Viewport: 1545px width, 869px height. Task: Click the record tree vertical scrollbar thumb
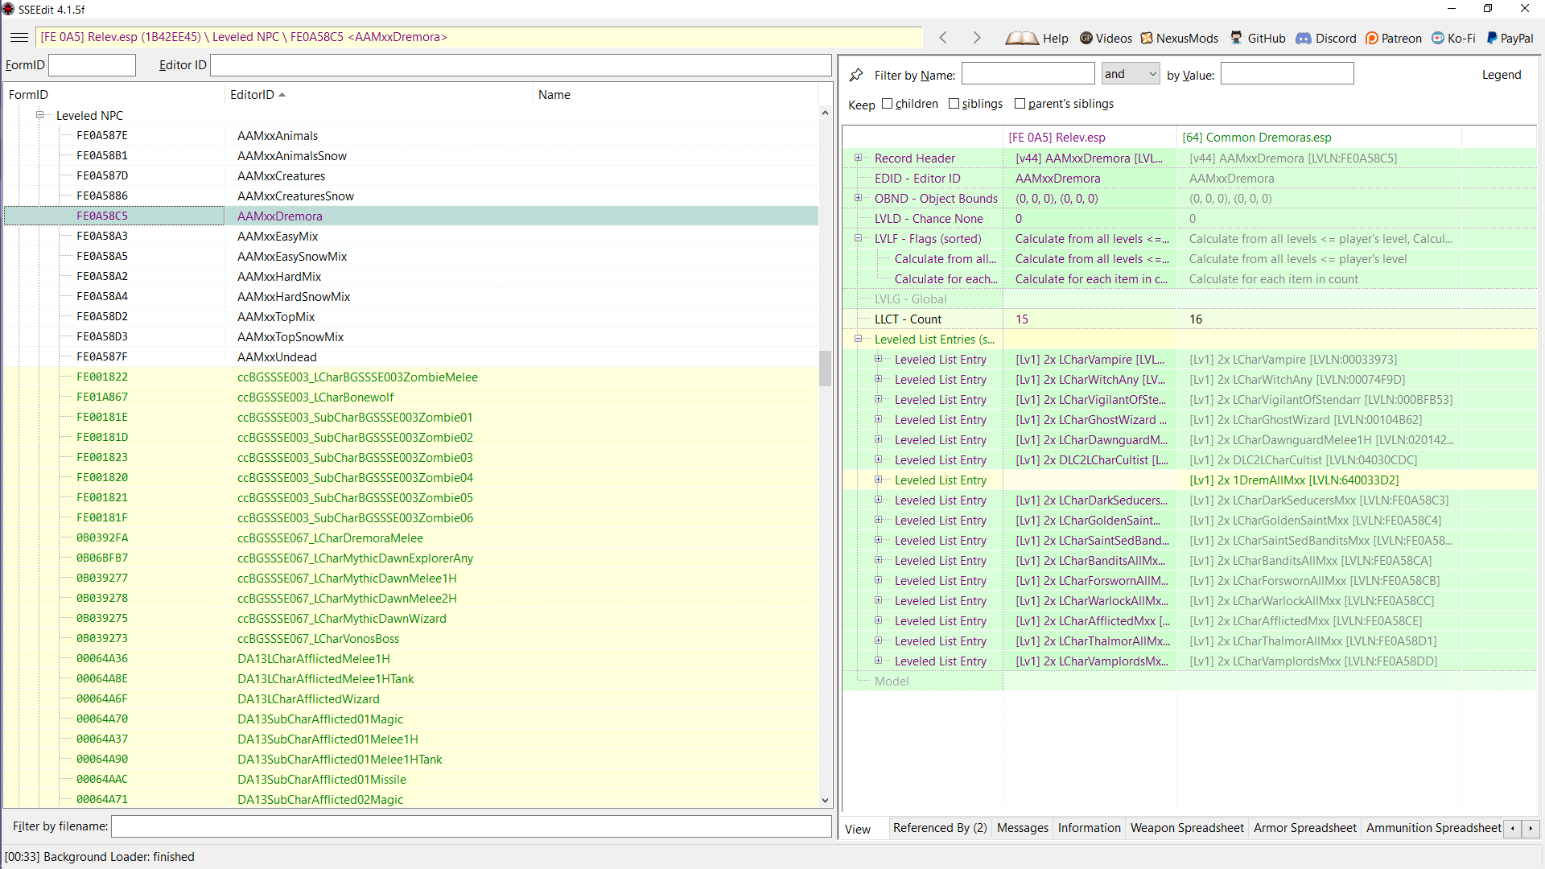pos(825,369)
